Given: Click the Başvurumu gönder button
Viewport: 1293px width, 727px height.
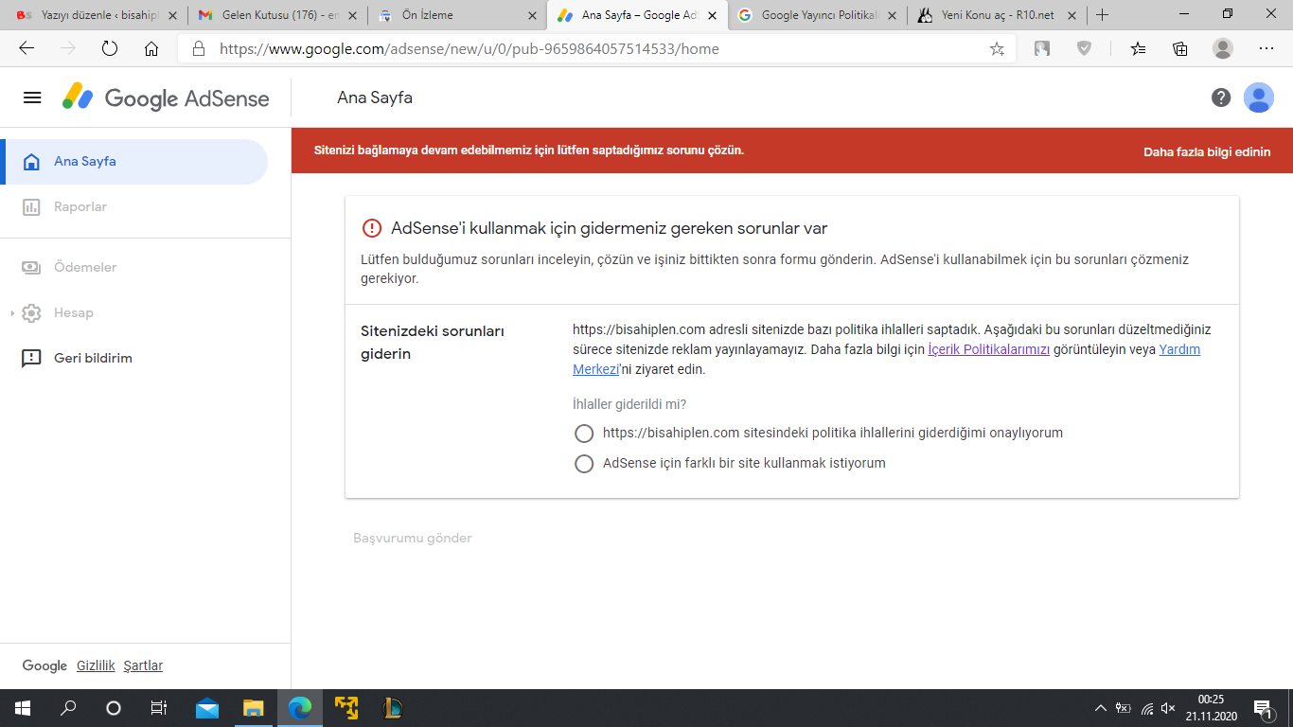Looking at the screenshot, I should tap(413, 538).
